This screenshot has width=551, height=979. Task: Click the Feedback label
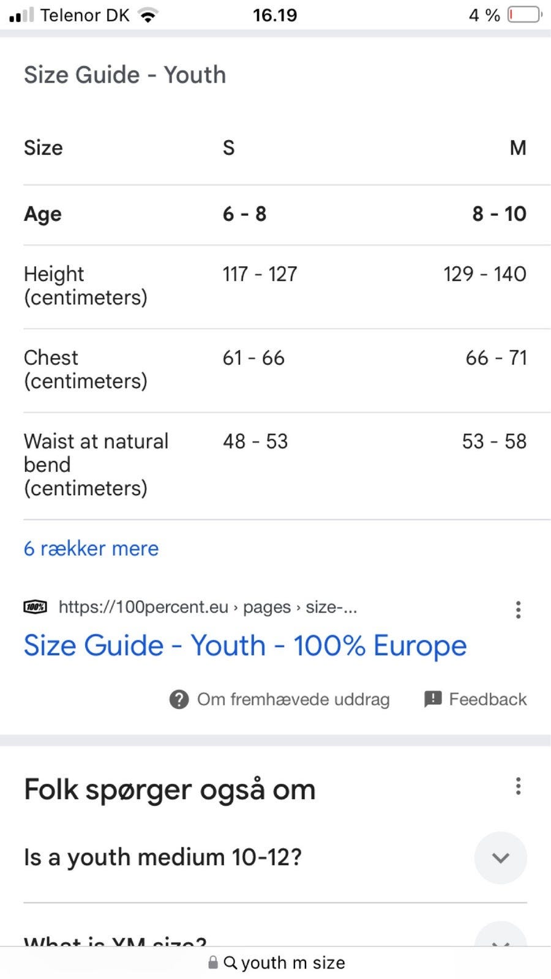488,699
